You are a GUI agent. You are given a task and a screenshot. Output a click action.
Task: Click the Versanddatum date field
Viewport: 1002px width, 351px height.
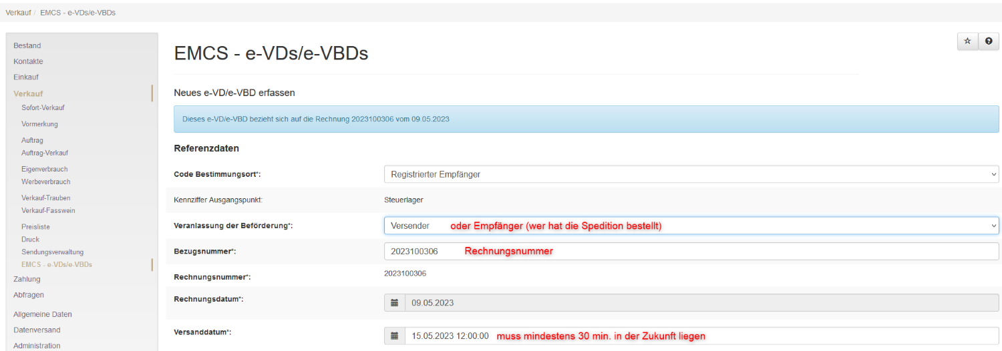point(701,336)
